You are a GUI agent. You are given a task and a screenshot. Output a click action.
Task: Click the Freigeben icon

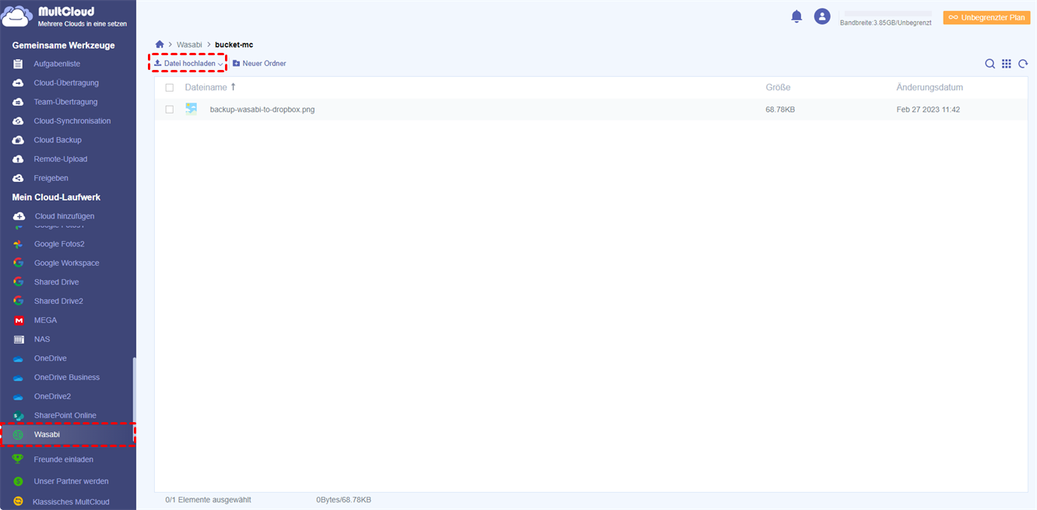pyautogui.click(x=18, y=178)
